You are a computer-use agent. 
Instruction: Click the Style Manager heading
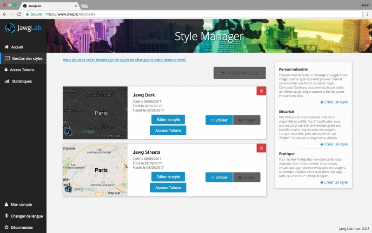(x=209, y=36)
